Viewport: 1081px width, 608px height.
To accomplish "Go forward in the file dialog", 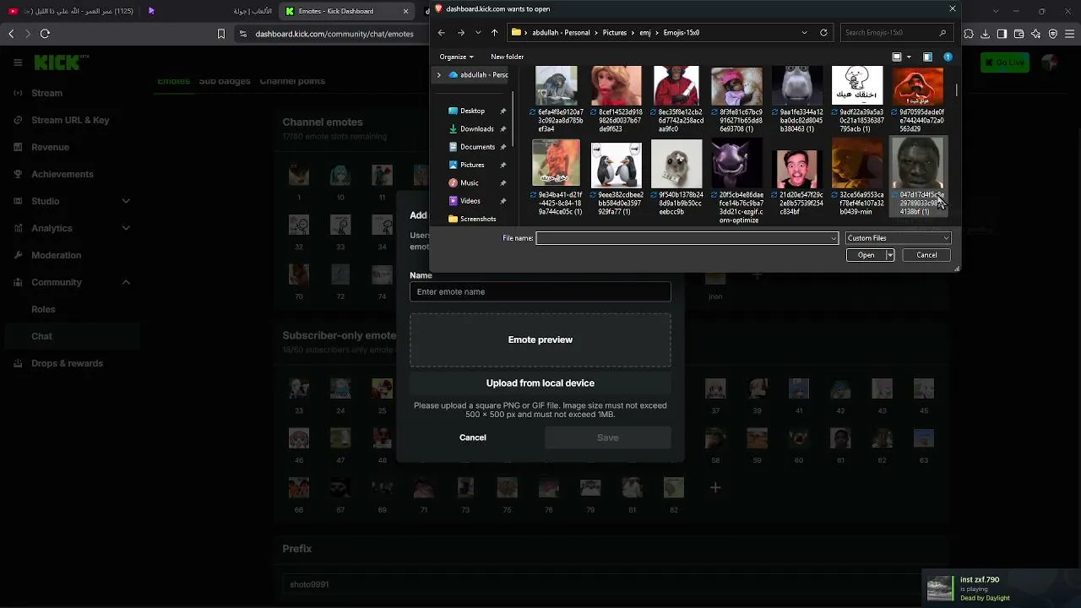I will click(460, 33).
